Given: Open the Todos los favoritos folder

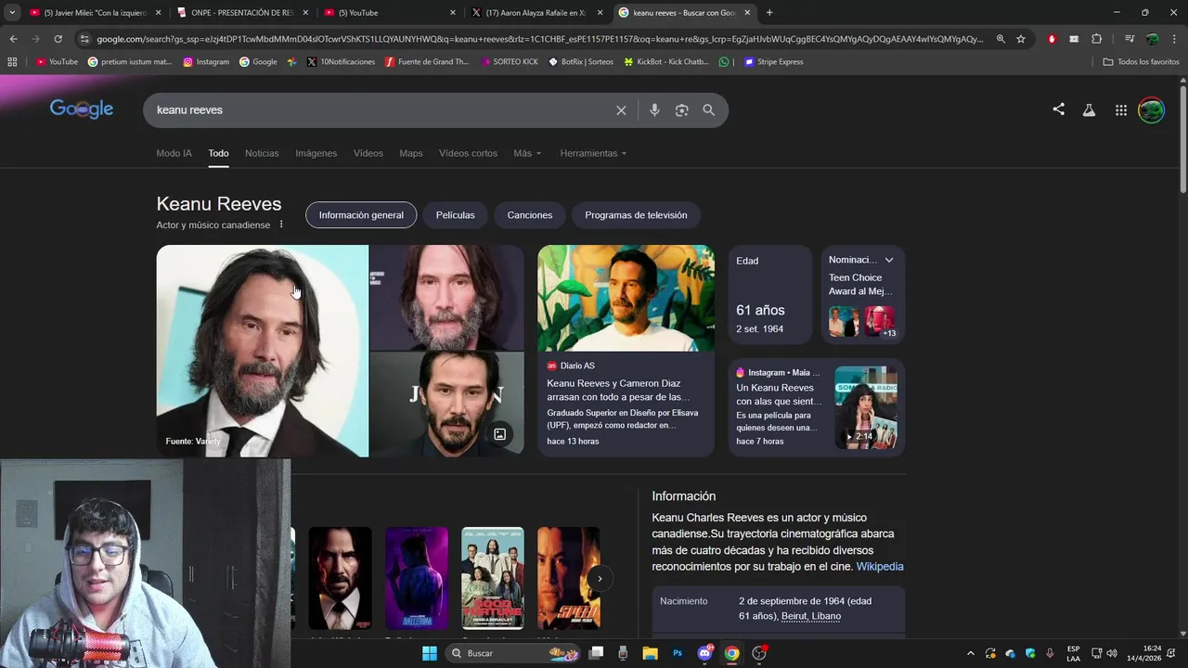Looking at the screenshot, I should pos(1141,62).
